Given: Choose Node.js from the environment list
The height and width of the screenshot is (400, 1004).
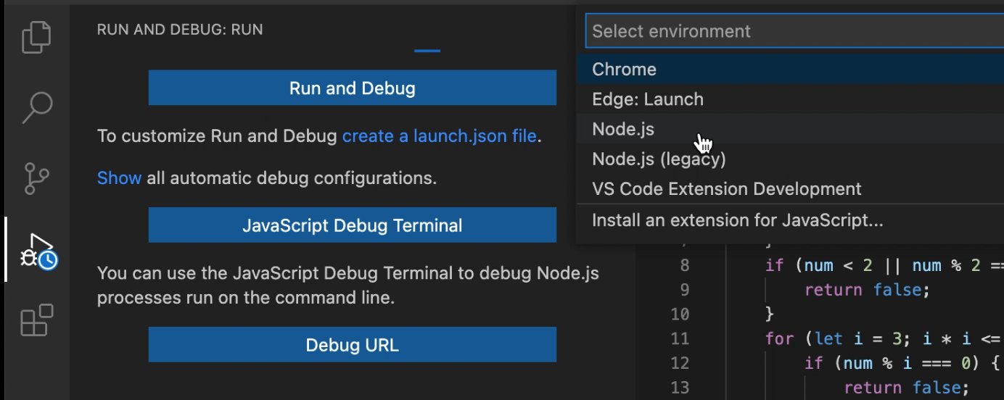Looking at the screenshot, I should [x=790, y=129].
